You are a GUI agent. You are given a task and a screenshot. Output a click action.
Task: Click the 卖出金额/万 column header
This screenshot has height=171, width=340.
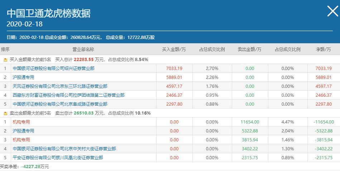coord(249,49)
